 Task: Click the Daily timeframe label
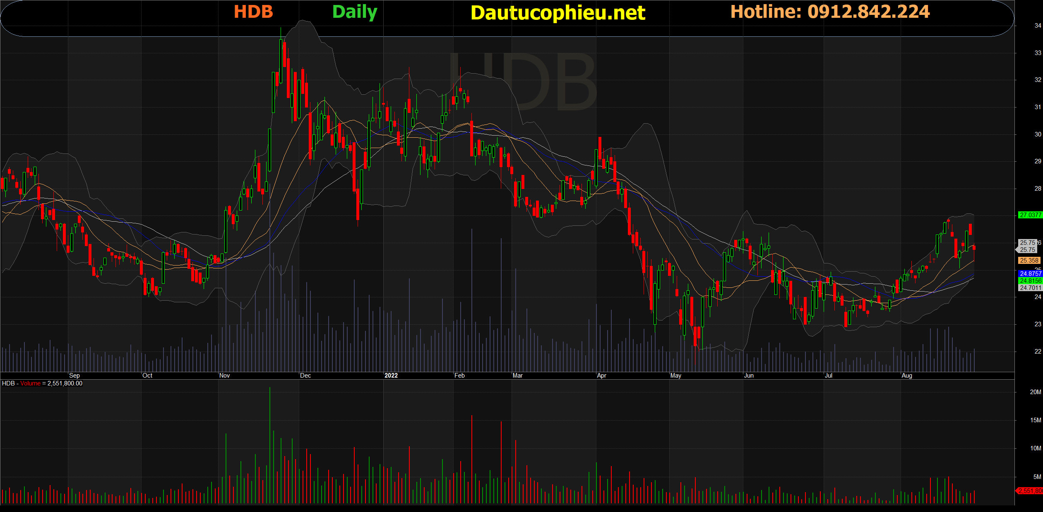tap(355, 12)
